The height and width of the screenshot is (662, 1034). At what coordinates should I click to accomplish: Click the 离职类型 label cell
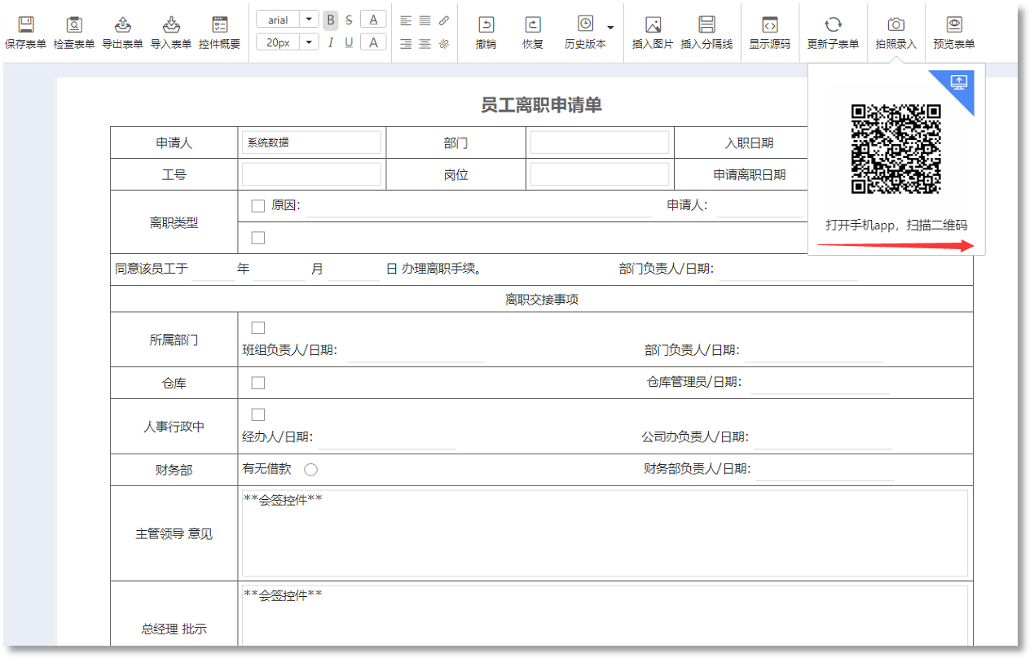pos(174,222)
